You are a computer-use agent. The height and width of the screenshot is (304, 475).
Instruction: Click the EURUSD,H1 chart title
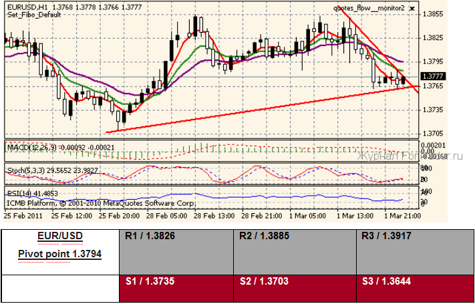(x=25, y=6)
